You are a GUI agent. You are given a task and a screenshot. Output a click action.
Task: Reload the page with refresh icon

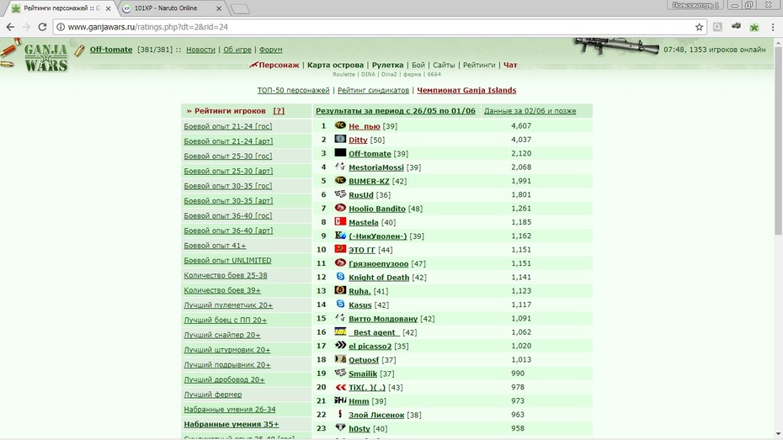42,27
